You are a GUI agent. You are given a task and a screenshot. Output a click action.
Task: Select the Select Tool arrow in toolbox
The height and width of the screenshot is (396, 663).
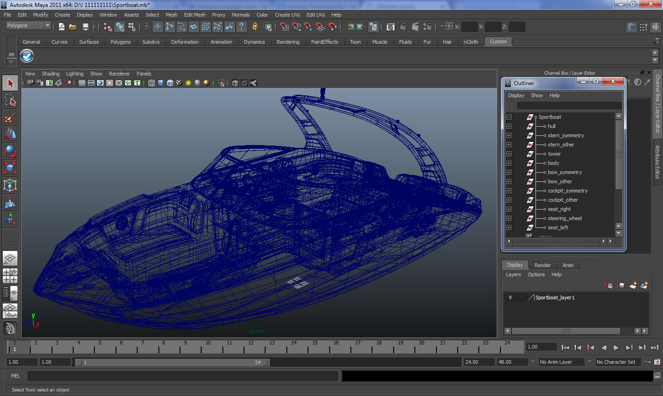click(x=10, y=83)
